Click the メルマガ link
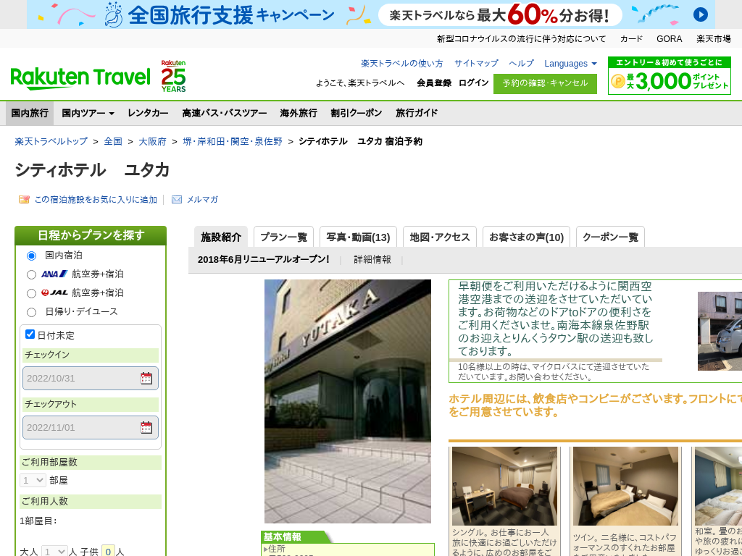The width and height of the screenshot is (742, 556). pos(202,200)
